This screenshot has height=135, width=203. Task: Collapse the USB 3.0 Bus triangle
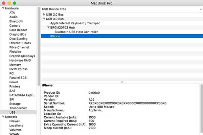click(44, 19)
